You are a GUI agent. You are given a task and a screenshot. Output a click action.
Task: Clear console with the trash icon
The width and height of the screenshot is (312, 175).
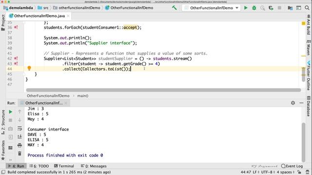[x=19, y=154]
